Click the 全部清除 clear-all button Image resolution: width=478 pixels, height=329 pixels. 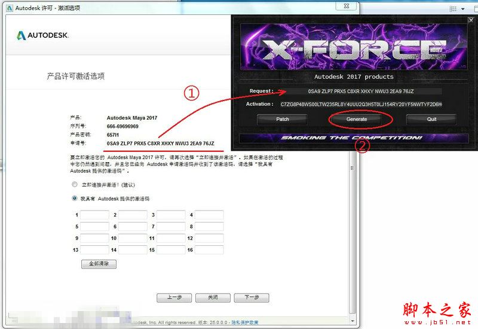[99, 264]
